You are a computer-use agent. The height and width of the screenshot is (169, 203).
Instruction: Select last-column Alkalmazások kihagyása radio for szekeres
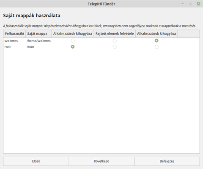click(156, 41)
